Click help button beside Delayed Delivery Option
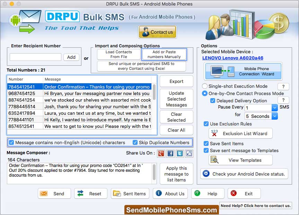The width and height of the screenshot is (299, 215). tap(283, 100)
